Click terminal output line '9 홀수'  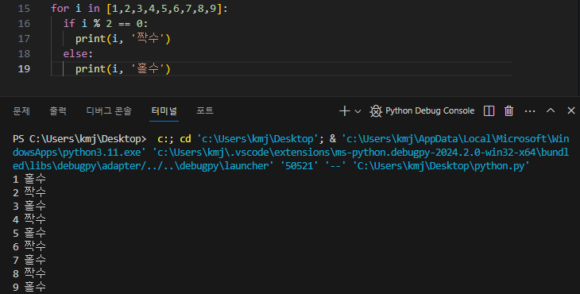[29, 287]
